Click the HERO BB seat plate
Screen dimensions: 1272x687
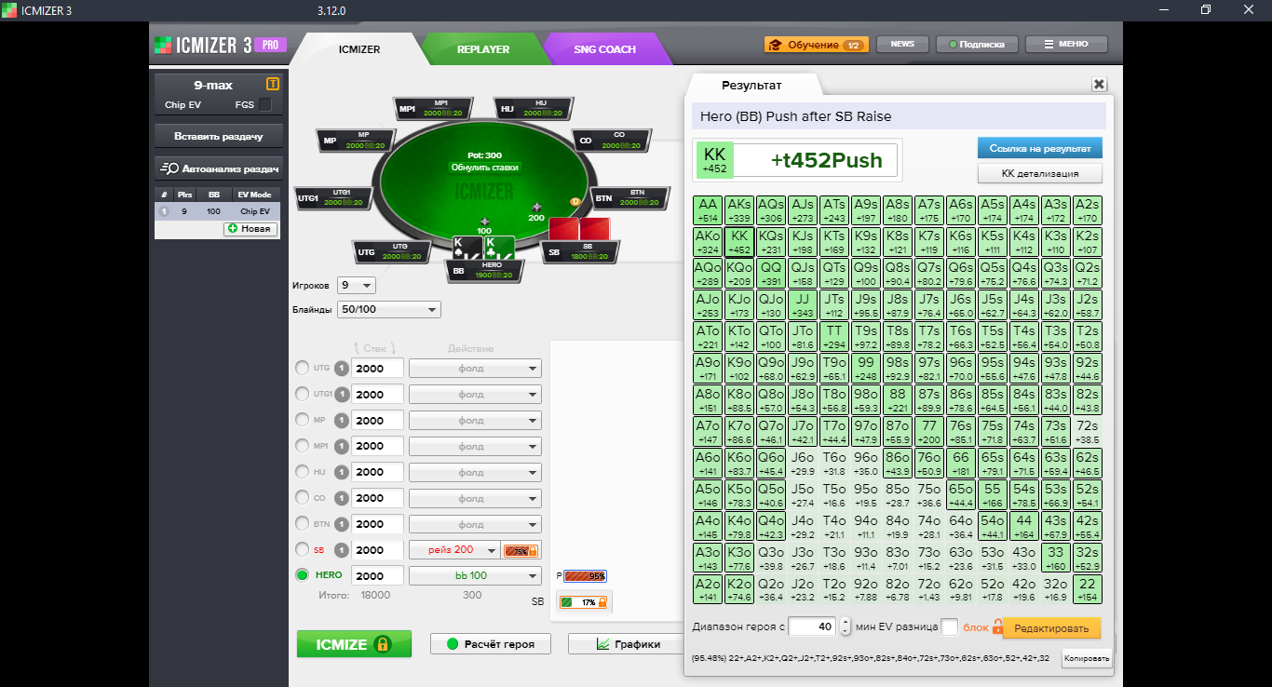point(484,270)
